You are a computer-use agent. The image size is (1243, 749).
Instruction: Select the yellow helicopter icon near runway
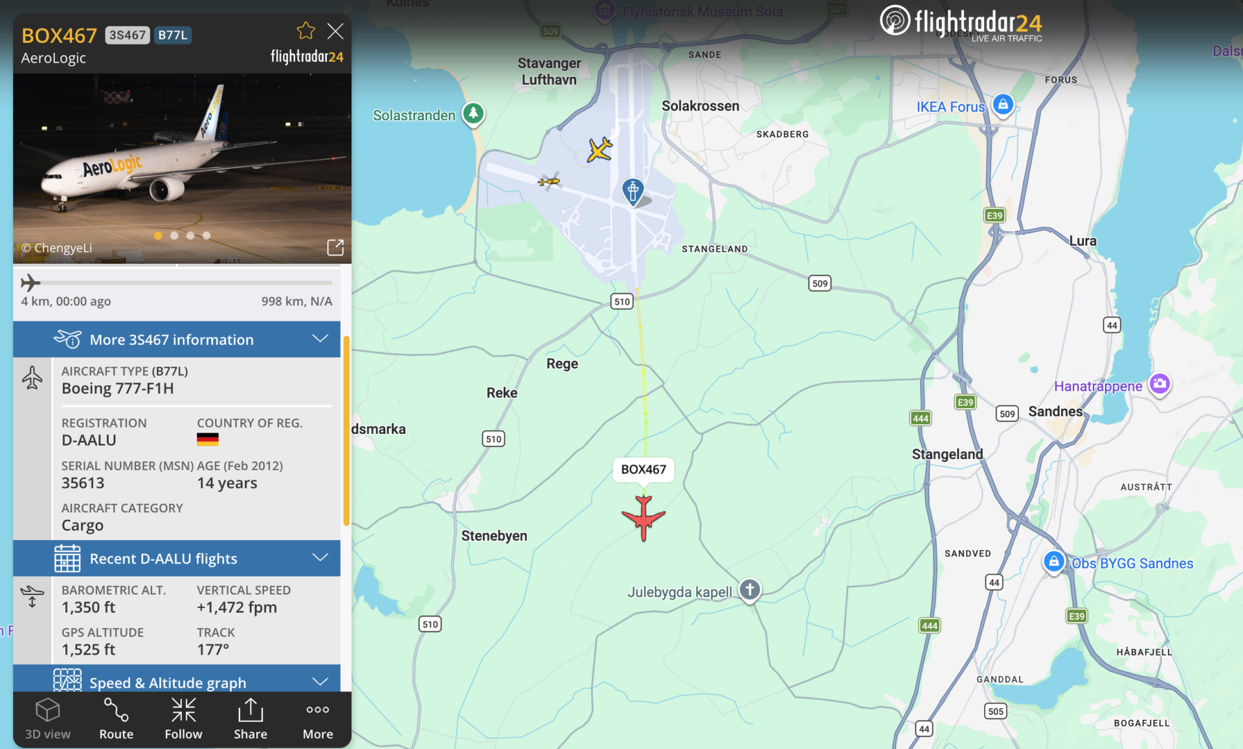click(550, 181)
